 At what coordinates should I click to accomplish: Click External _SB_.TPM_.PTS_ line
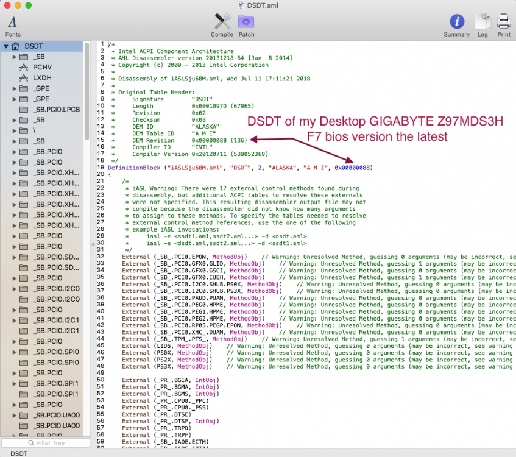coord(184,339)
